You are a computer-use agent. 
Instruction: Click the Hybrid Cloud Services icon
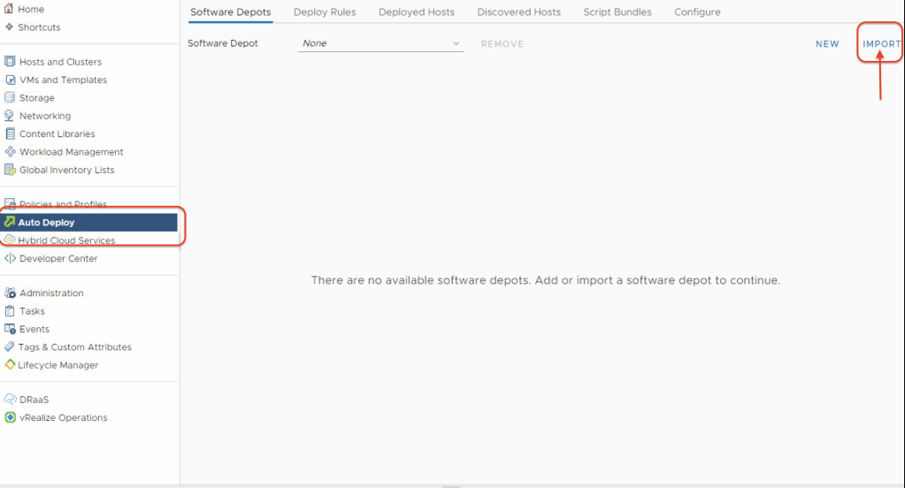pyautogui.click(x=9, y=240)
